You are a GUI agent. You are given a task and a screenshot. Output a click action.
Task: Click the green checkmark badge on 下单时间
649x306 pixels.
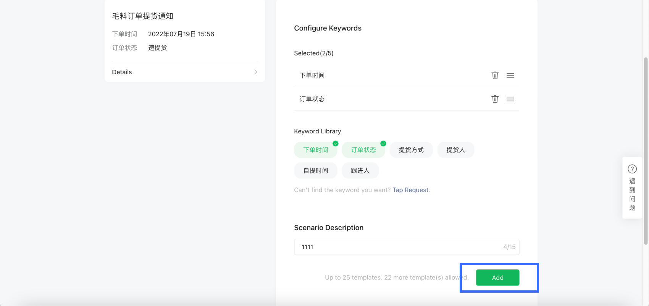coord(335,144)
